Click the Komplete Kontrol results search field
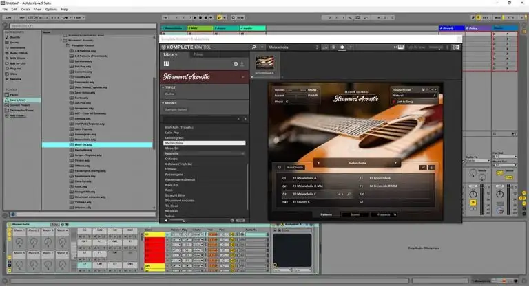Image resolution: width=529 pixels, height=286 pixels. (x=201, y=119)
